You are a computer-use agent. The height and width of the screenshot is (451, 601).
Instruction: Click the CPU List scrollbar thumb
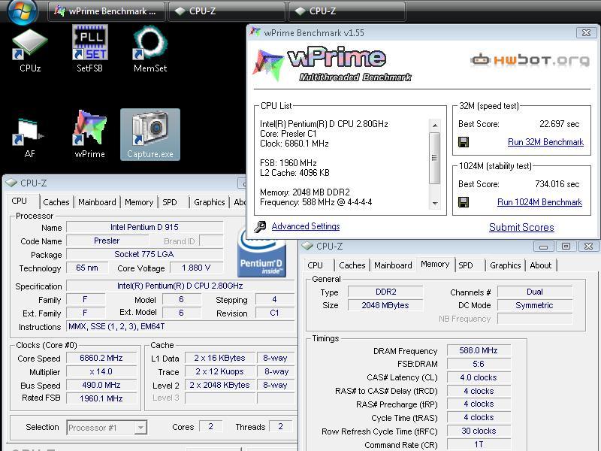(x=434, y=158)
